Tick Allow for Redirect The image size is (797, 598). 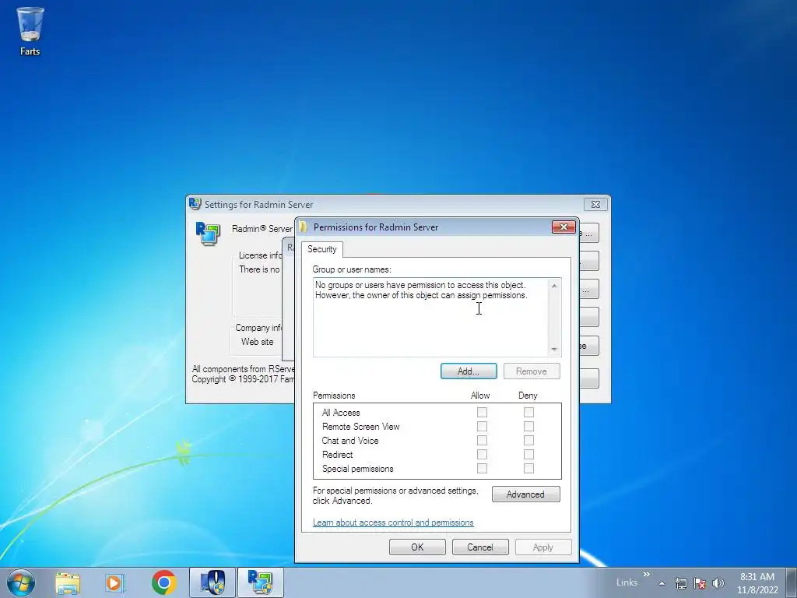coord(482,455)
